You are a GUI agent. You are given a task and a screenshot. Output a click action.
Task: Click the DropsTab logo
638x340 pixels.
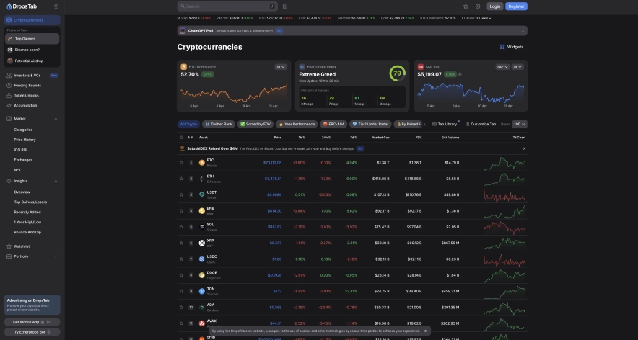tap(23, 6)
